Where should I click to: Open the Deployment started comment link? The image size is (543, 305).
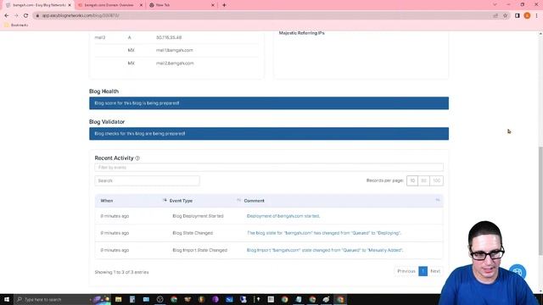tap(283, 216)
